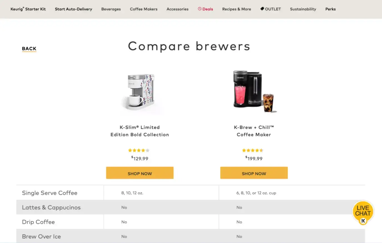Click the Keurig K logo on the chat bubble

click(x=363, y=221)
